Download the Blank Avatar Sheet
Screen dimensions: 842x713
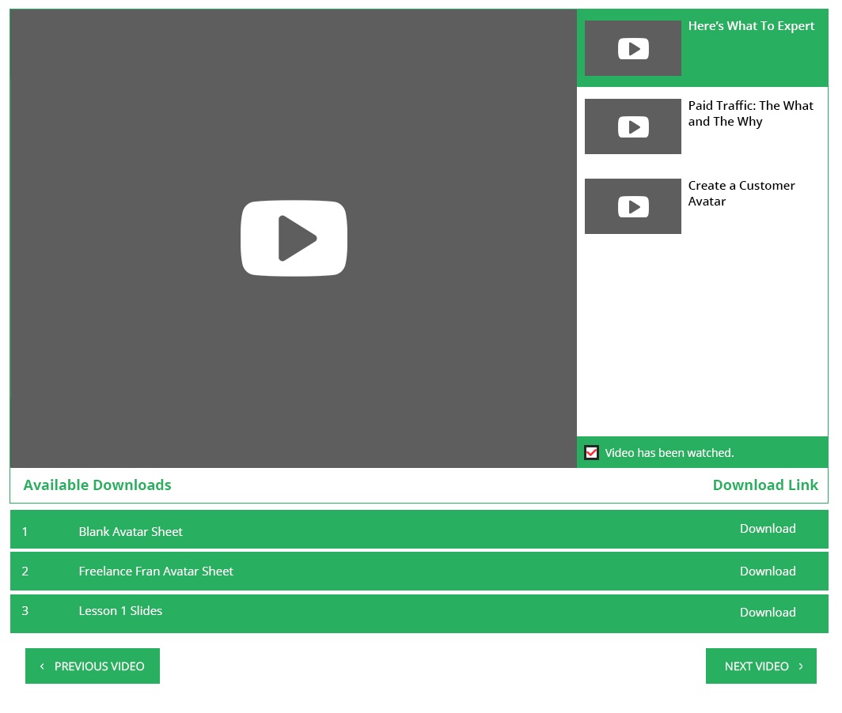[x=768, y=528]
